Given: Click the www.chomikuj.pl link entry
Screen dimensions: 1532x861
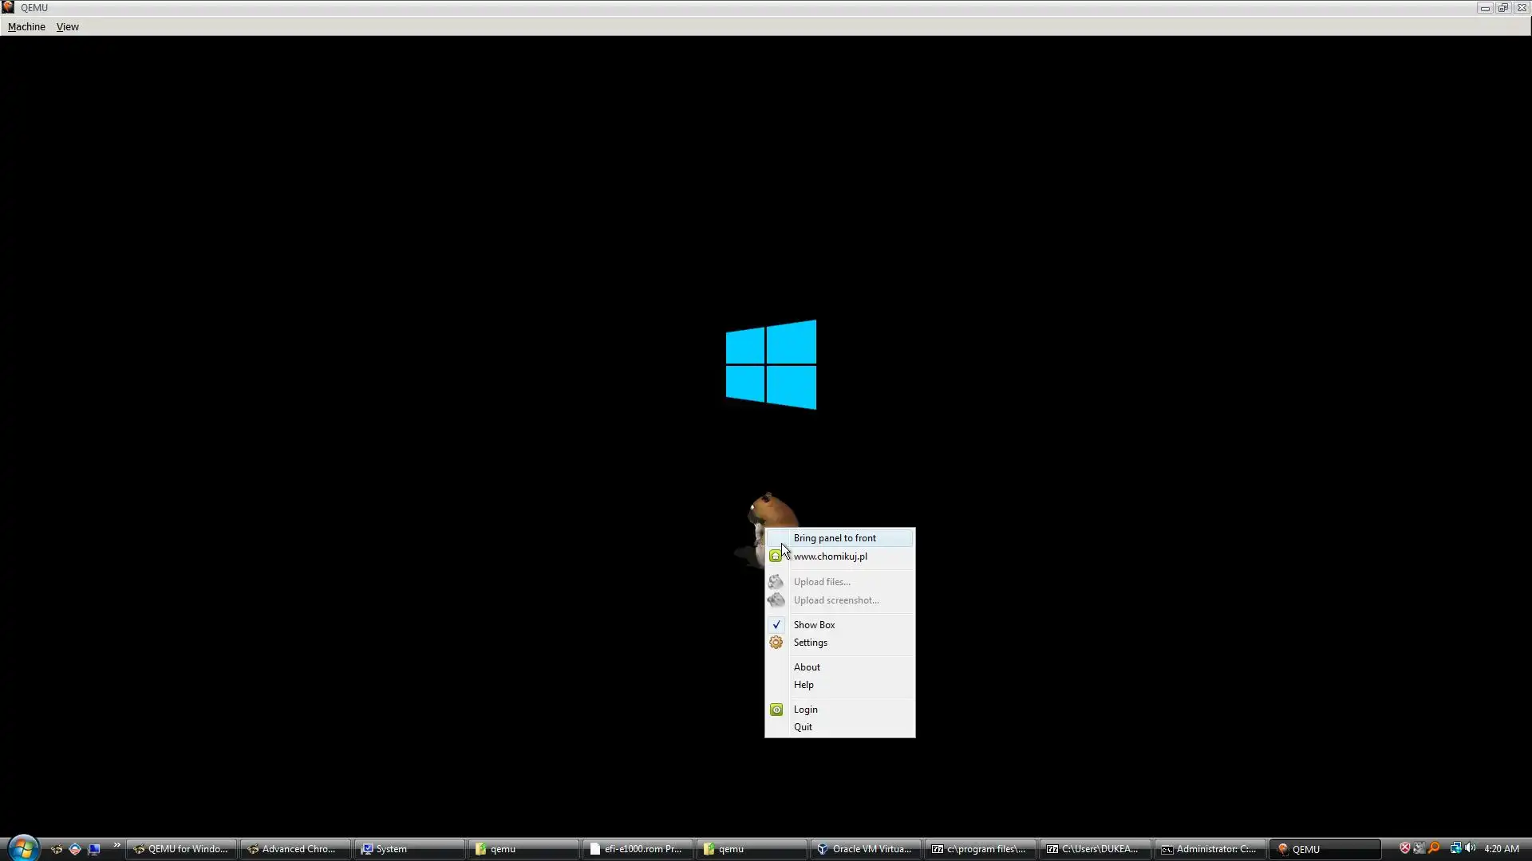Looking at the screenshot, I should point(830,556).
